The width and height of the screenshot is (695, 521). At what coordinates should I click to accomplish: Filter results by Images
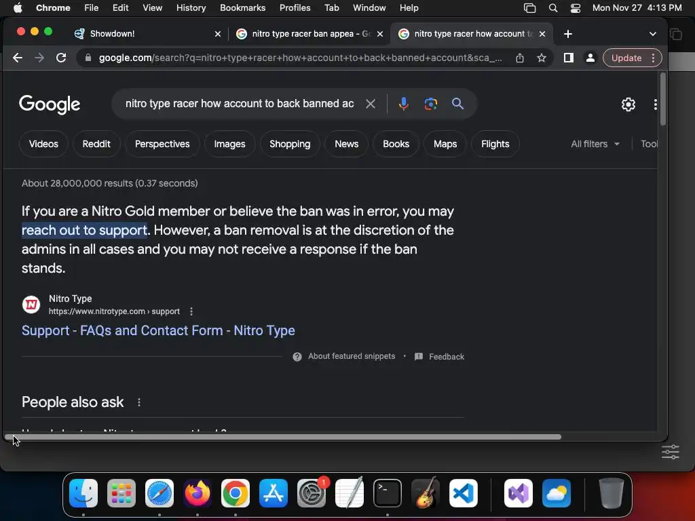(229, 144)
